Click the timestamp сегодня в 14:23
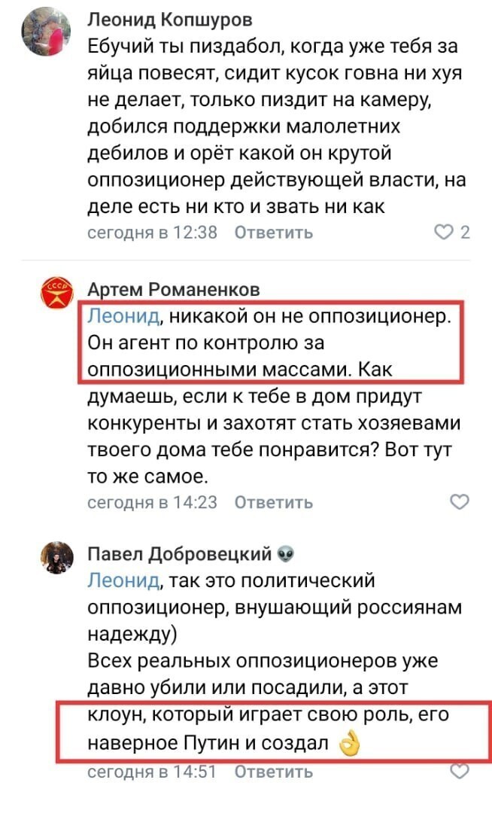The width and height of the screenshot is (492, 813). coord(152,502)
